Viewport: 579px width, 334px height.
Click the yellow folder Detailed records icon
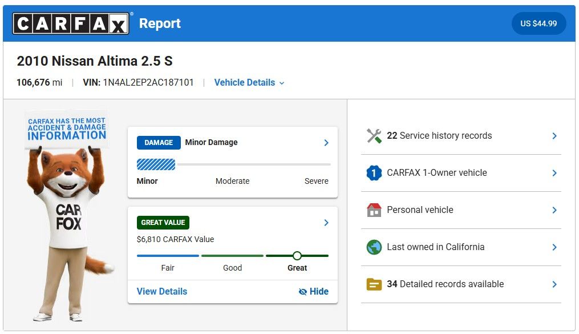(374, 284)
